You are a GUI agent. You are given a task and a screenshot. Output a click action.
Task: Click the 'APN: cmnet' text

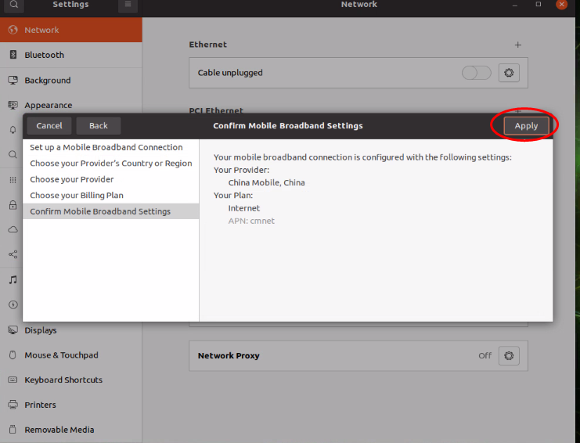251,221
